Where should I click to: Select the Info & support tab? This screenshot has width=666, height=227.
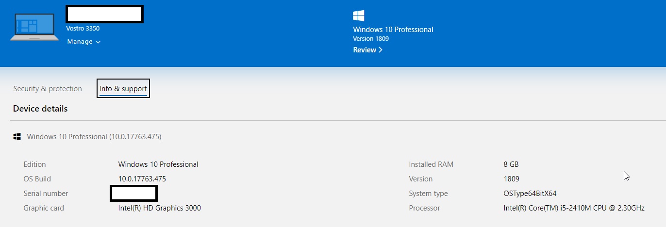(x=123, y=88)
